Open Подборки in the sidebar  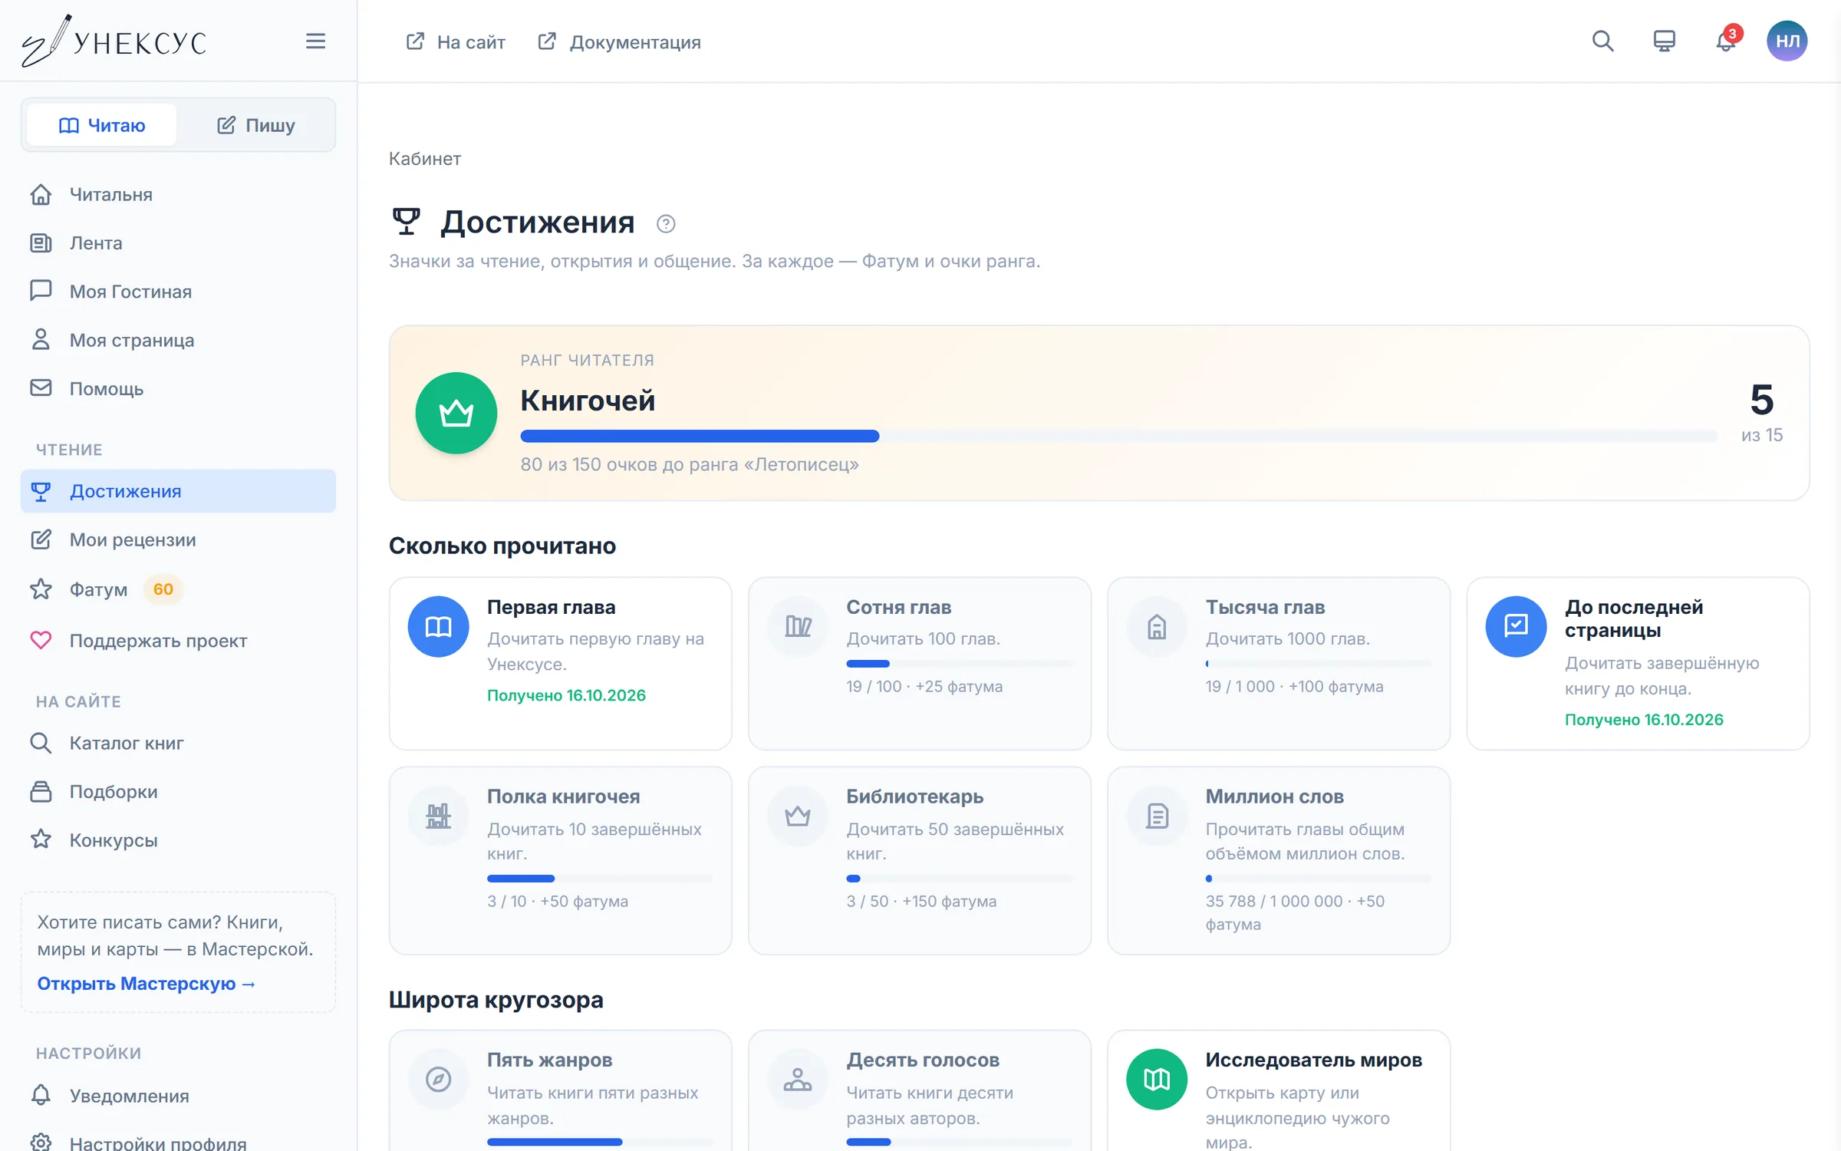178,791
